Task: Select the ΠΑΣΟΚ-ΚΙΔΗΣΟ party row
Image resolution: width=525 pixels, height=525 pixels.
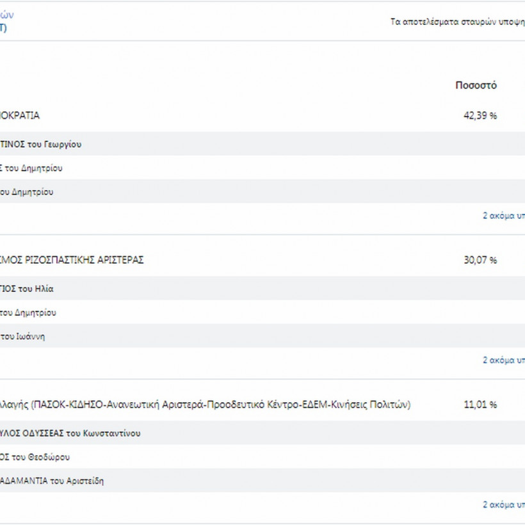Action: click(x=205, y=405)
